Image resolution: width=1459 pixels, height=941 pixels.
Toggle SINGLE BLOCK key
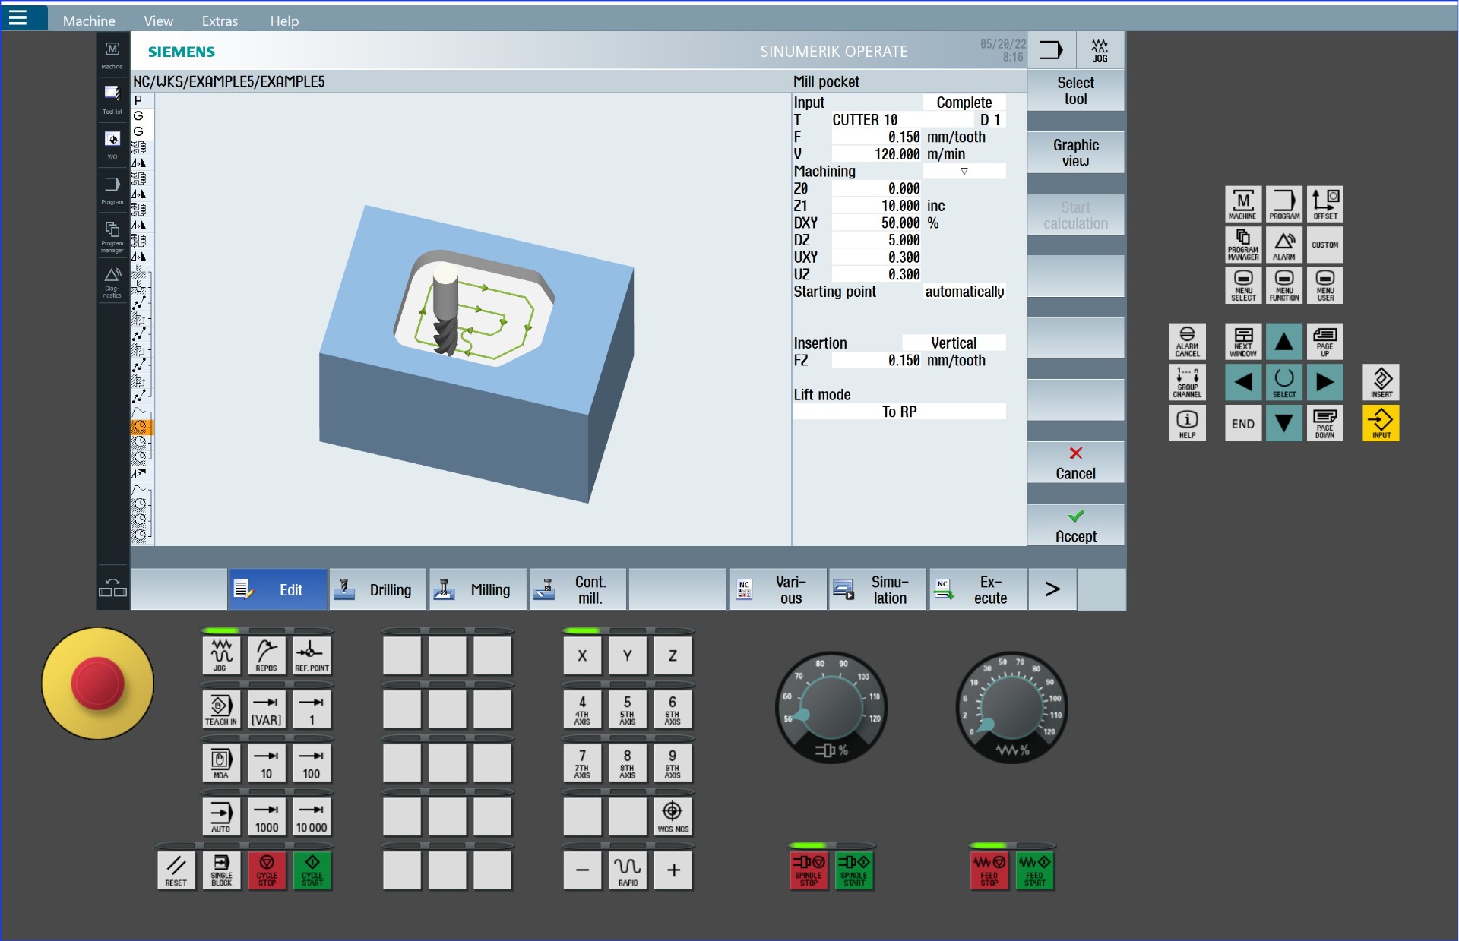pos(221,870)
